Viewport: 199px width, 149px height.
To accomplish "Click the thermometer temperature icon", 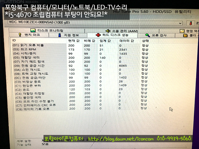I will (x=190, y=23).
